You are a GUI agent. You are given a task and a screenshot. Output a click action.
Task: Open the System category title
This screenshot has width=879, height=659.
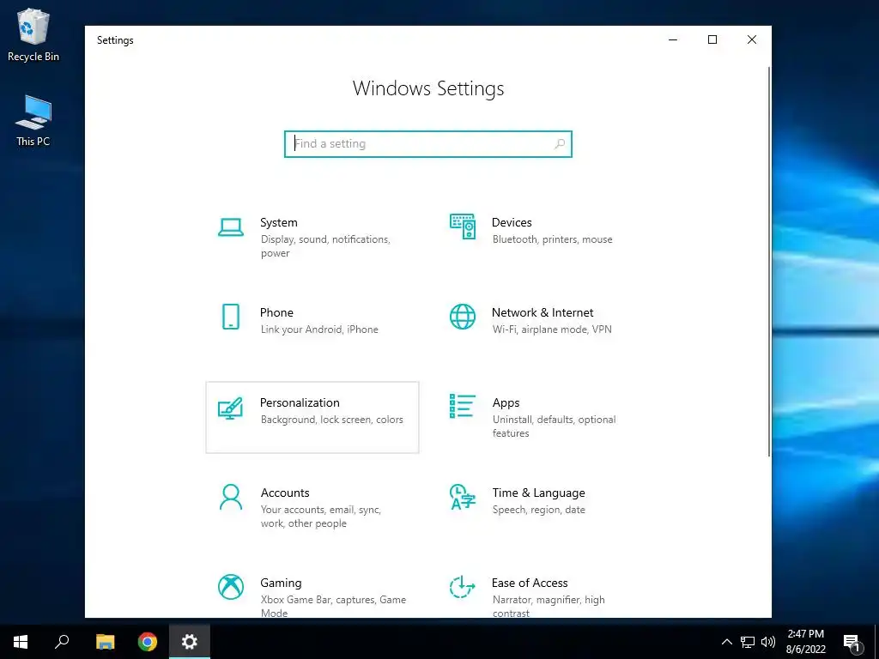(279, 222)
